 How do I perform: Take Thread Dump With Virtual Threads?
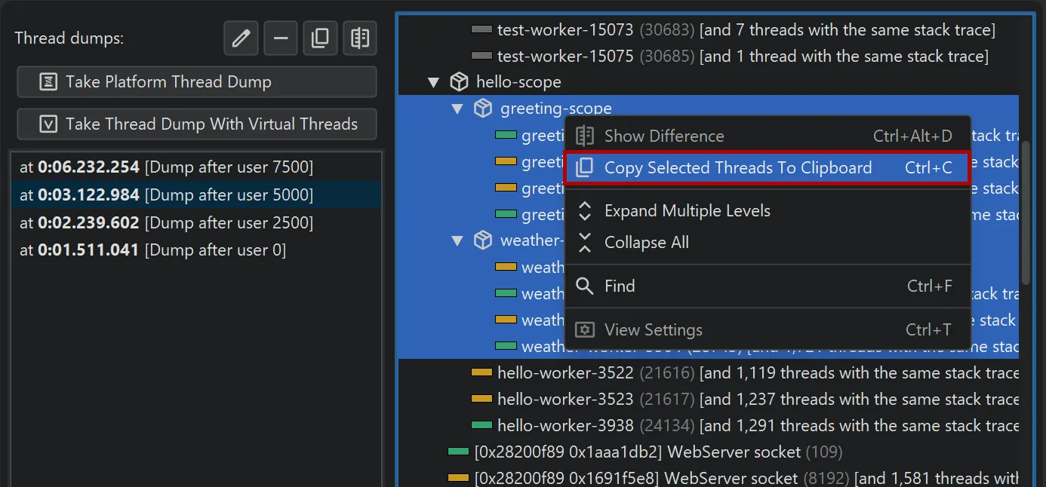(197, 124)
